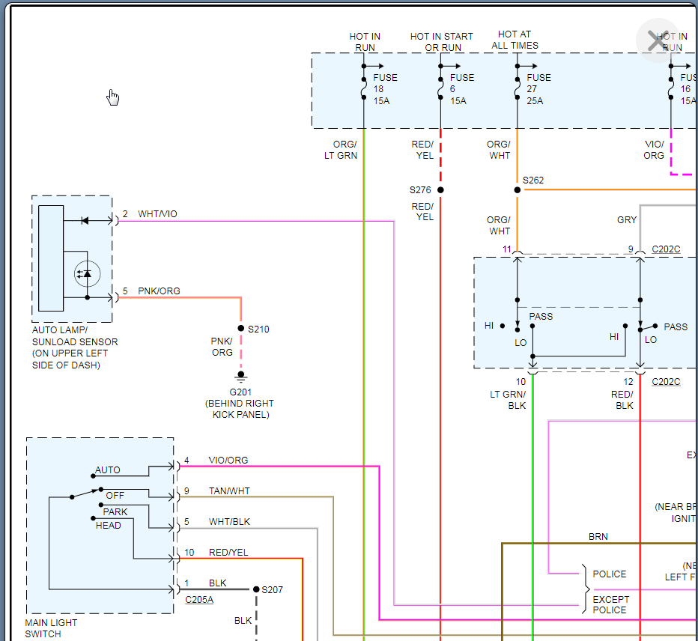The width and height of the screenshot is (698, 641).
Task: Close the wiring diagram with the X button
Action: (658, 42)
